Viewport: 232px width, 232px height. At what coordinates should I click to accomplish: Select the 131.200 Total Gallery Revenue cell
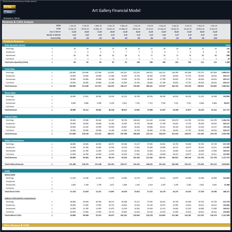[x=72, y=164]
